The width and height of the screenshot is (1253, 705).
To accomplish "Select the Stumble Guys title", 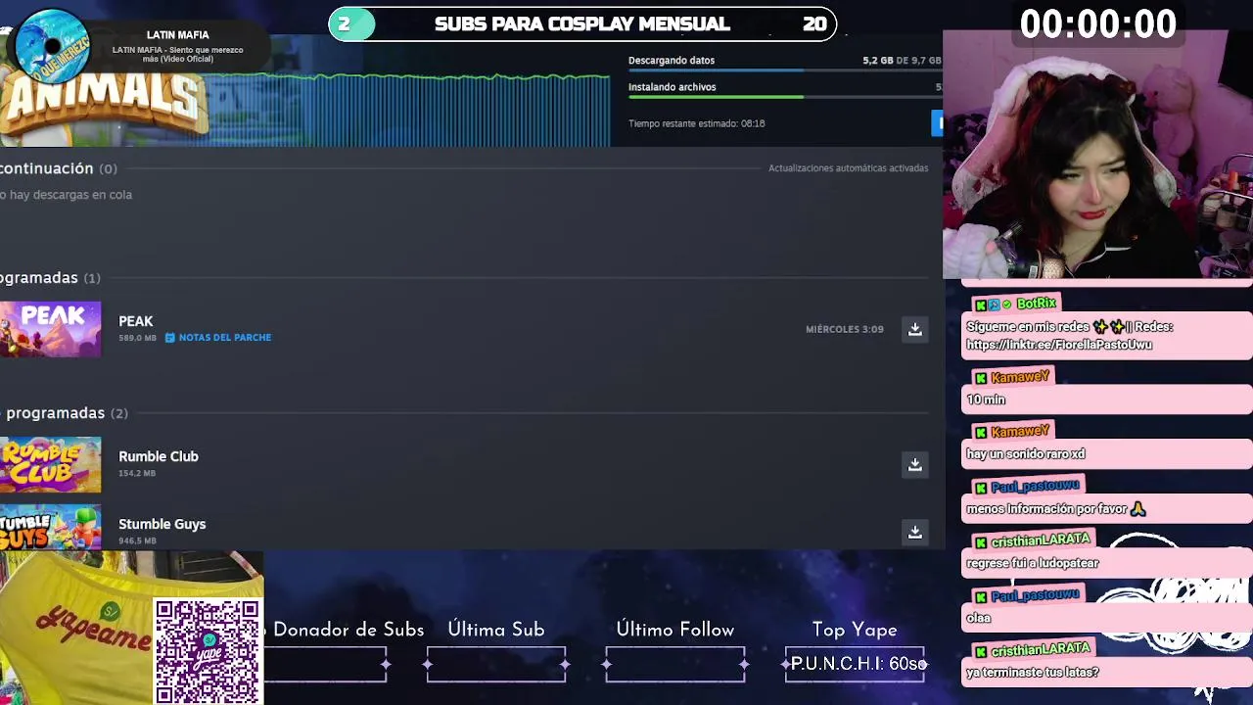I will click(162, 524).
